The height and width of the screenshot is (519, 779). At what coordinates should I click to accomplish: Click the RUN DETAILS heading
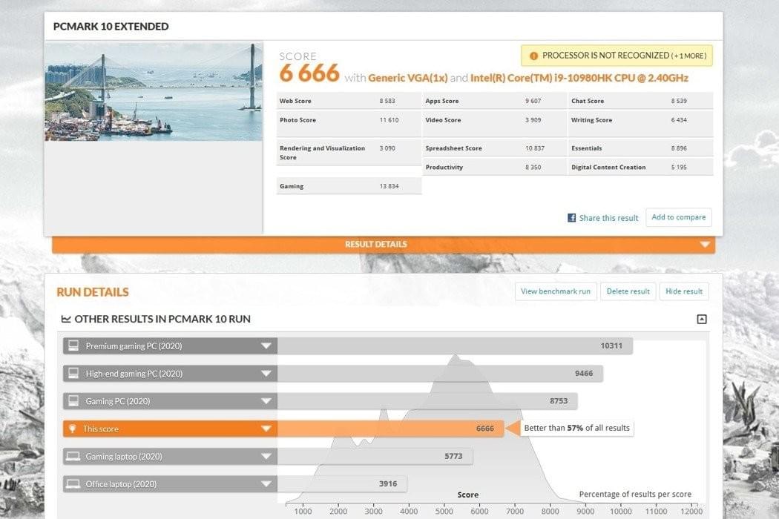[x=93, y=292]
